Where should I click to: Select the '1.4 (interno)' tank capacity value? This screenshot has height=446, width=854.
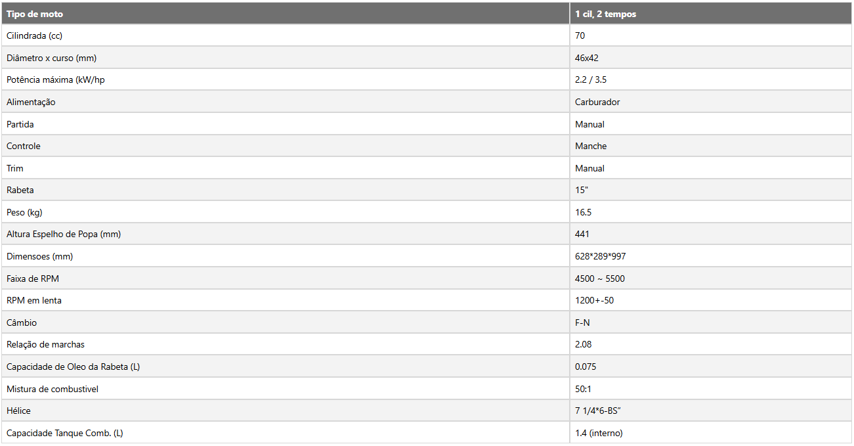(711, 433)
